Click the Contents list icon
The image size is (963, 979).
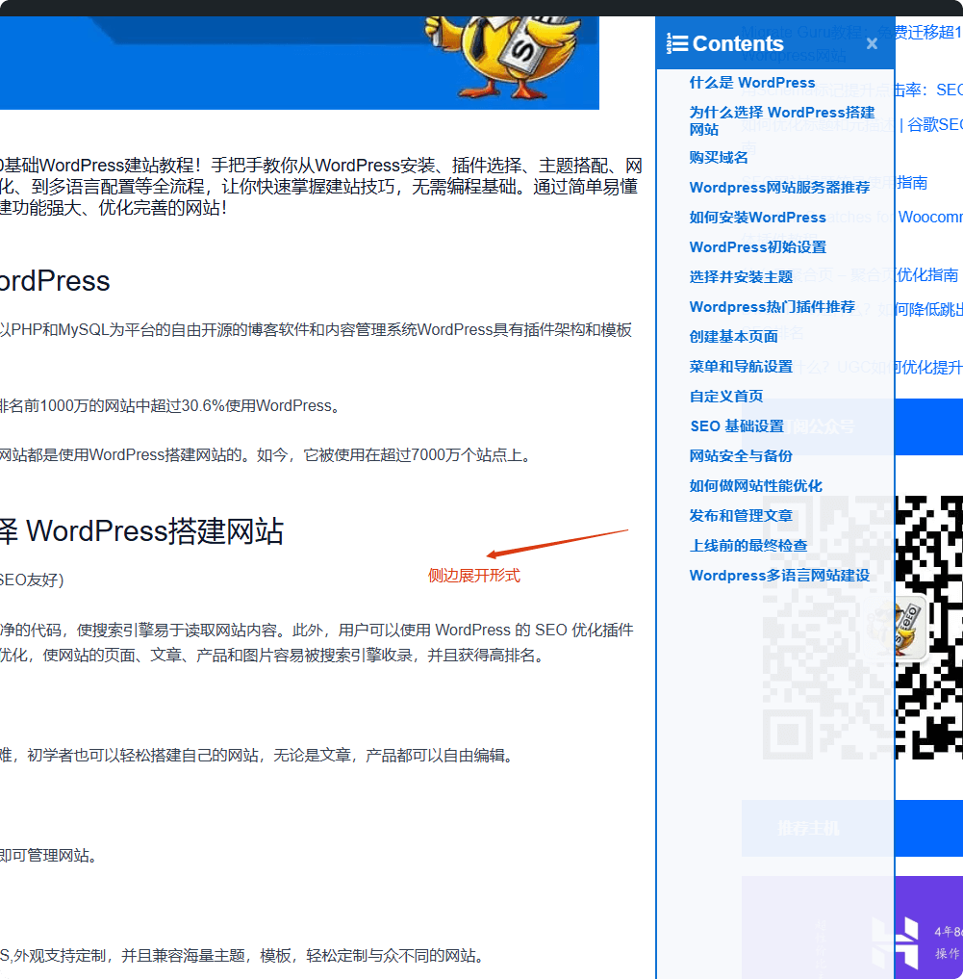click(x=677, y=43)
